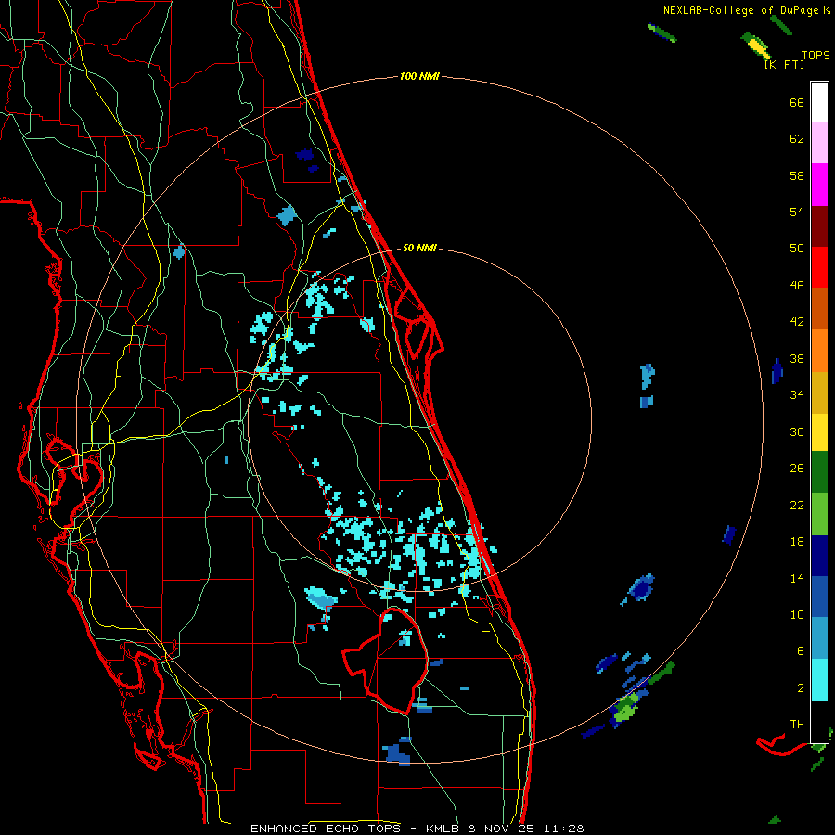The height and width of the screenshot is (835, 835).
Task: Click the legend value 62
Action: coord(797,138)
